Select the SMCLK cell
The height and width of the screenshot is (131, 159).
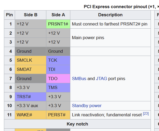click(x=31, y=60)
